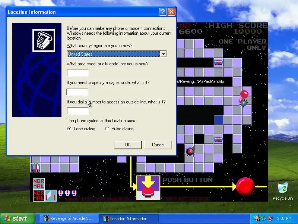Click the teal cube icon beside NORMAL
Image resolution: width=298 pixels, height=224 pixels.
pyautogui.click(x=51, y=195)
